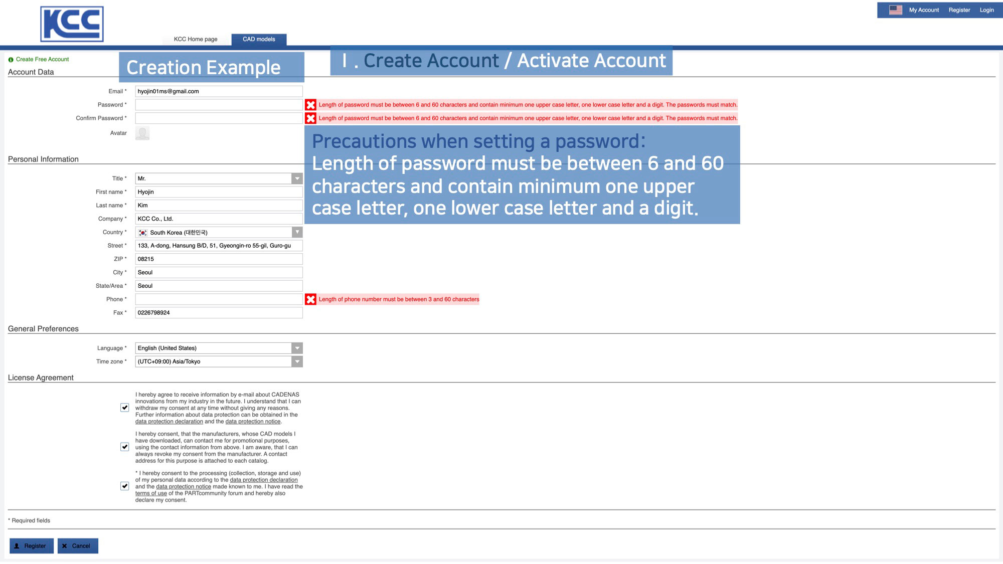The image size is (1003, 564).
Task: Switch to the KCC Home page tab
Action: point(196,39)
